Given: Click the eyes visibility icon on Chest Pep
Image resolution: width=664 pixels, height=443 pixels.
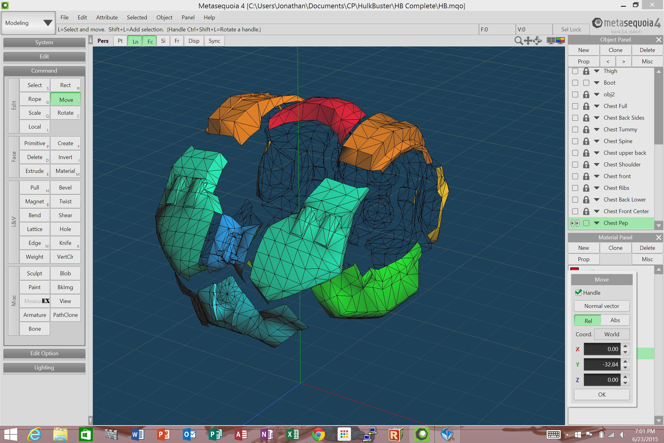Looking at the screenshot, I should coord(575,223).
